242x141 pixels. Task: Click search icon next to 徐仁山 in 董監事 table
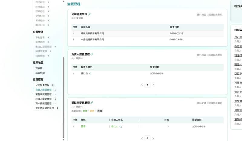[x=121, y=127]
